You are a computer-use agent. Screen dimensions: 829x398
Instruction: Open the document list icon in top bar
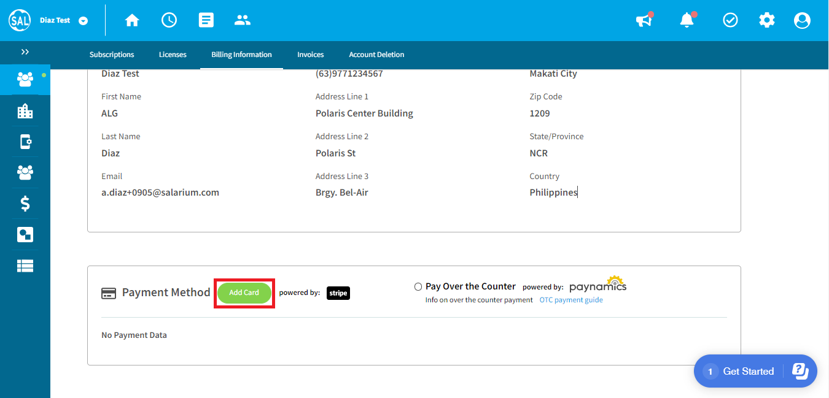click(206, 20)
